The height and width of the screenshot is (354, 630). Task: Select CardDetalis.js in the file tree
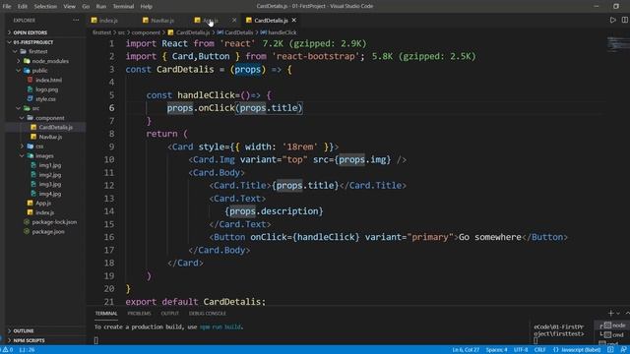click(55, 127)
